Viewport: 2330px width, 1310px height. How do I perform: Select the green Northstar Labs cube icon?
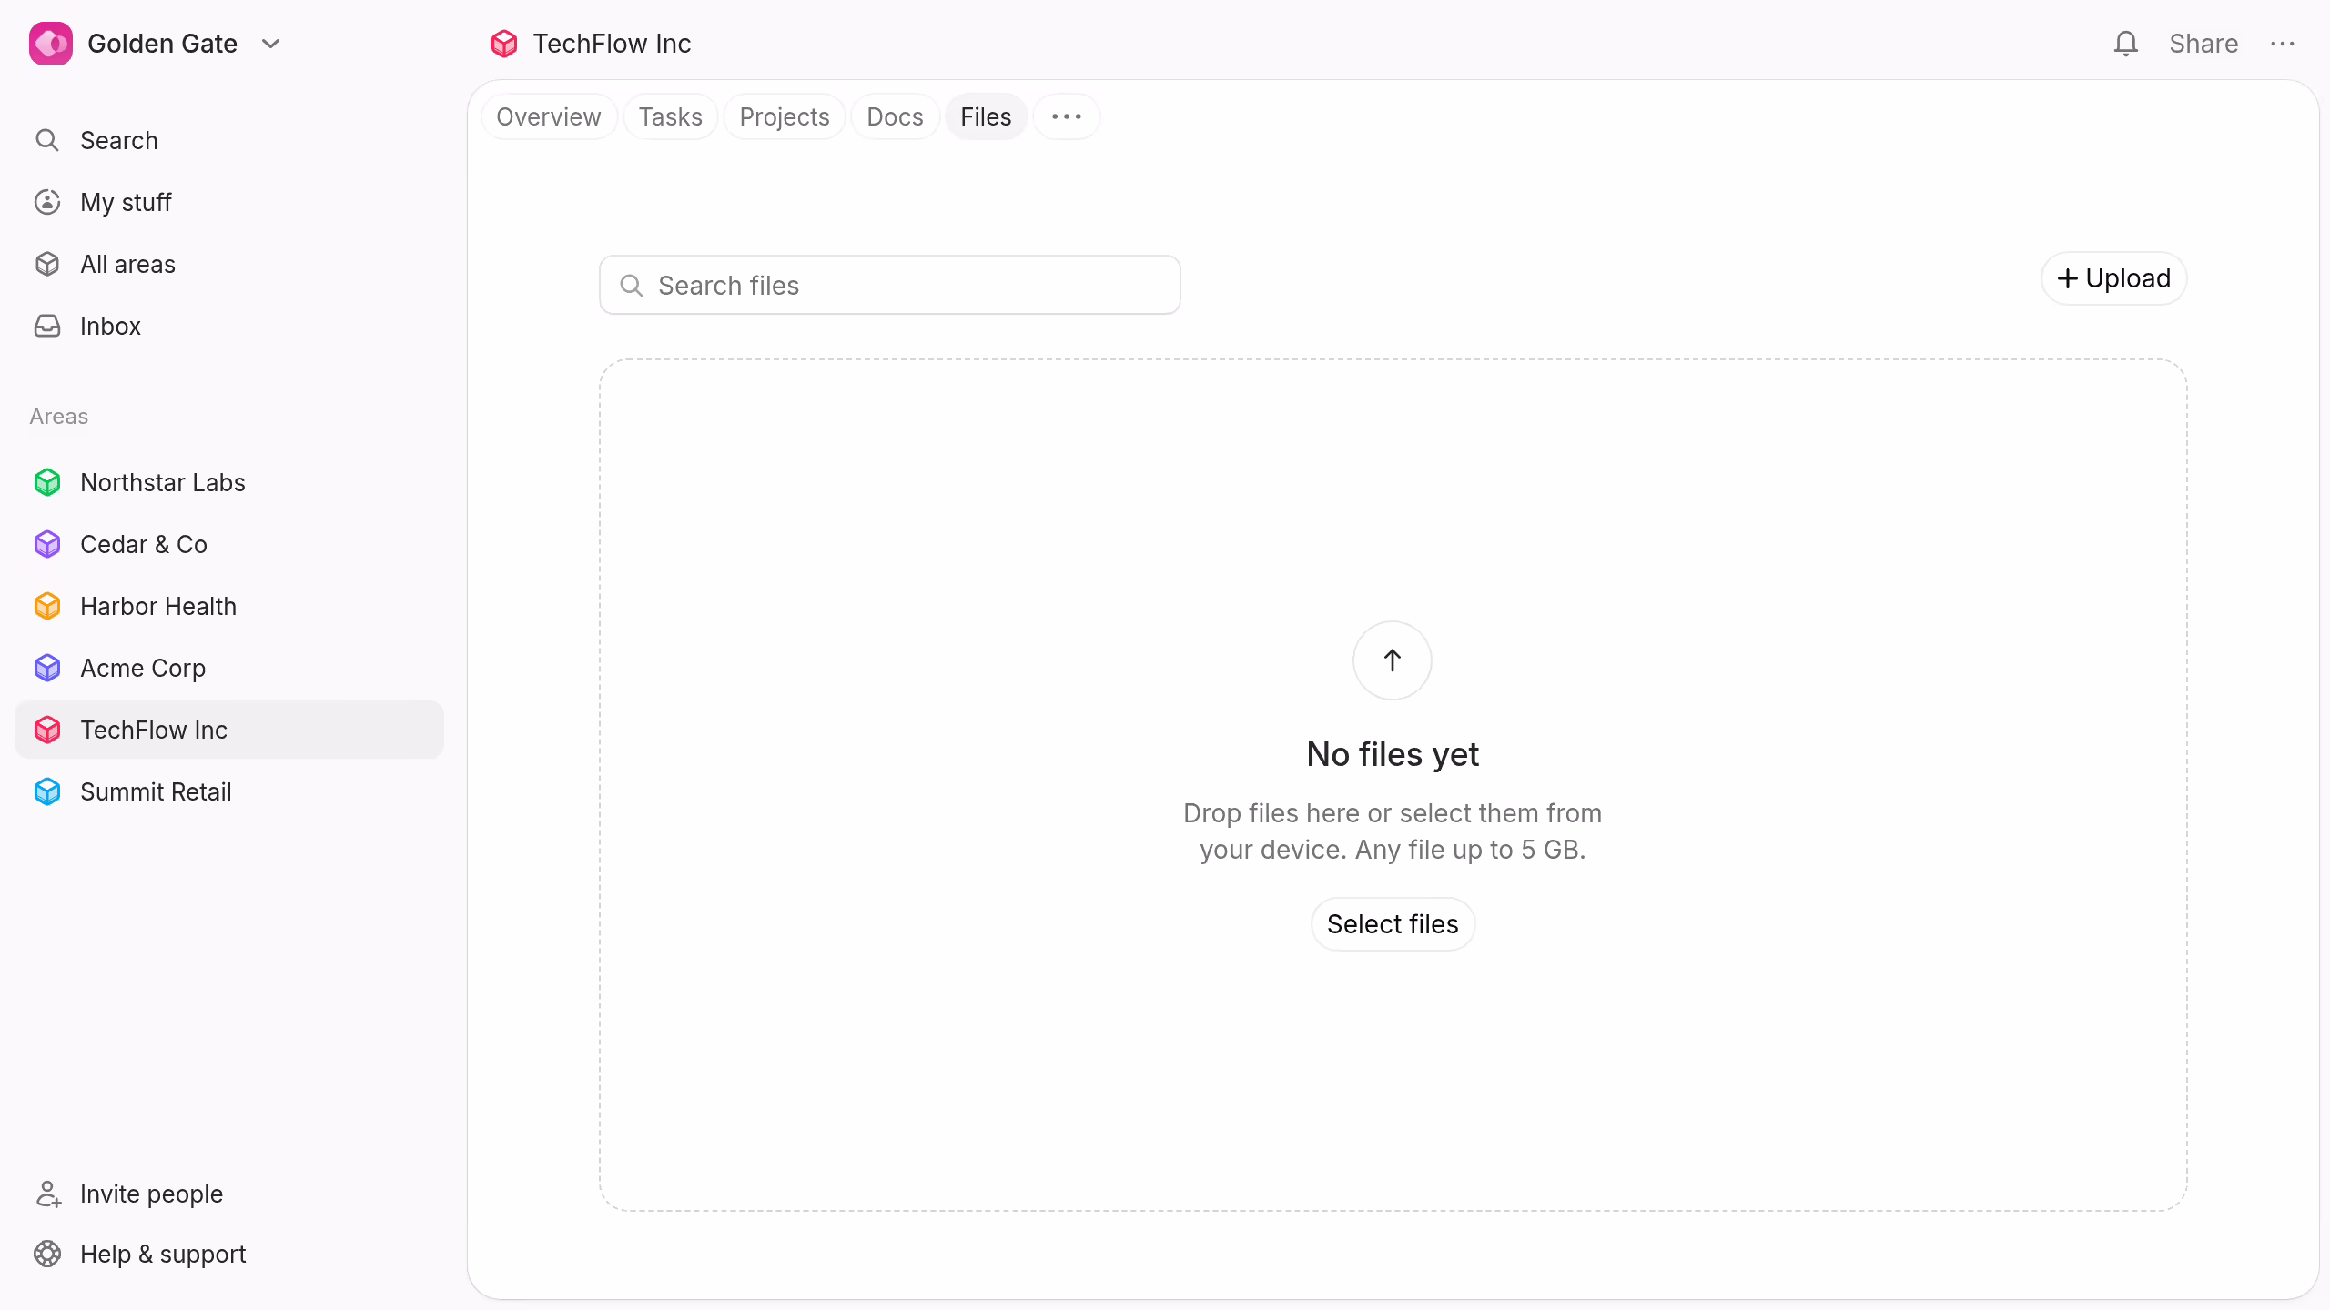point(47,482)
